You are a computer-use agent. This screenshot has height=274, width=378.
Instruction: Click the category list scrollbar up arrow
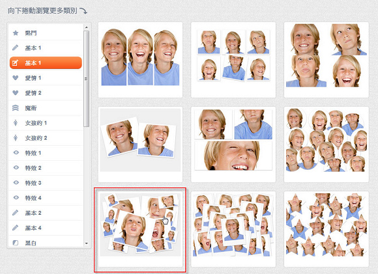[87, 27]
